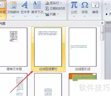
Task: Click the 文档部件 (Quick Parts) icon
Action: coord(13,5)
